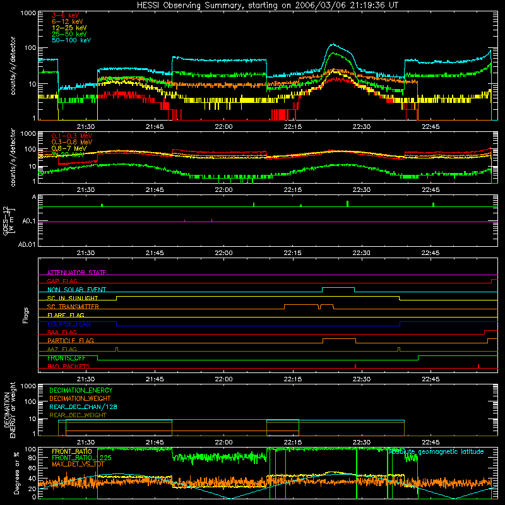Viewport: 505px width, 505px height.
Task: Click the orange MAX_DET_VS_TOT legend label
Action: (x=78, y=464)
